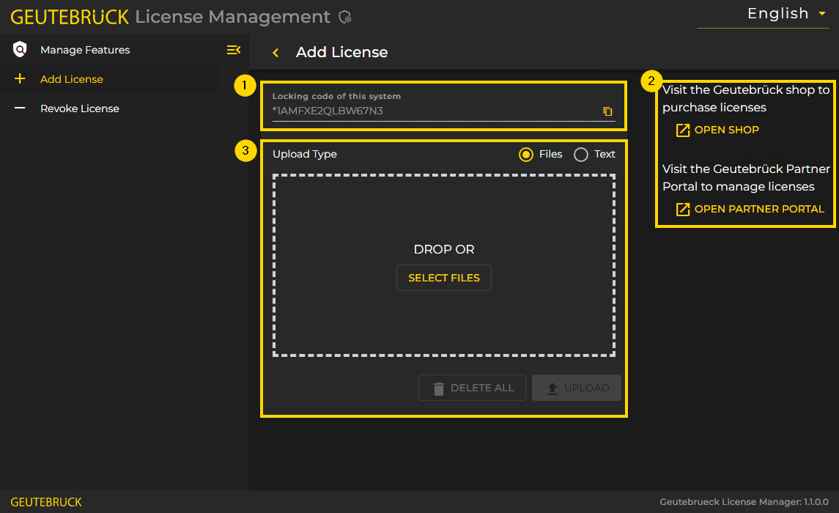Image resolution: width=839 pixels, height=513 pixels.
Task: Click the 'Visit the Geutebrück Partner Portal' text
Action: point(746,177)
